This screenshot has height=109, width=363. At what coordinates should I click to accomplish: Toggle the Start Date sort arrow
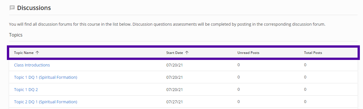coord(187,53)
